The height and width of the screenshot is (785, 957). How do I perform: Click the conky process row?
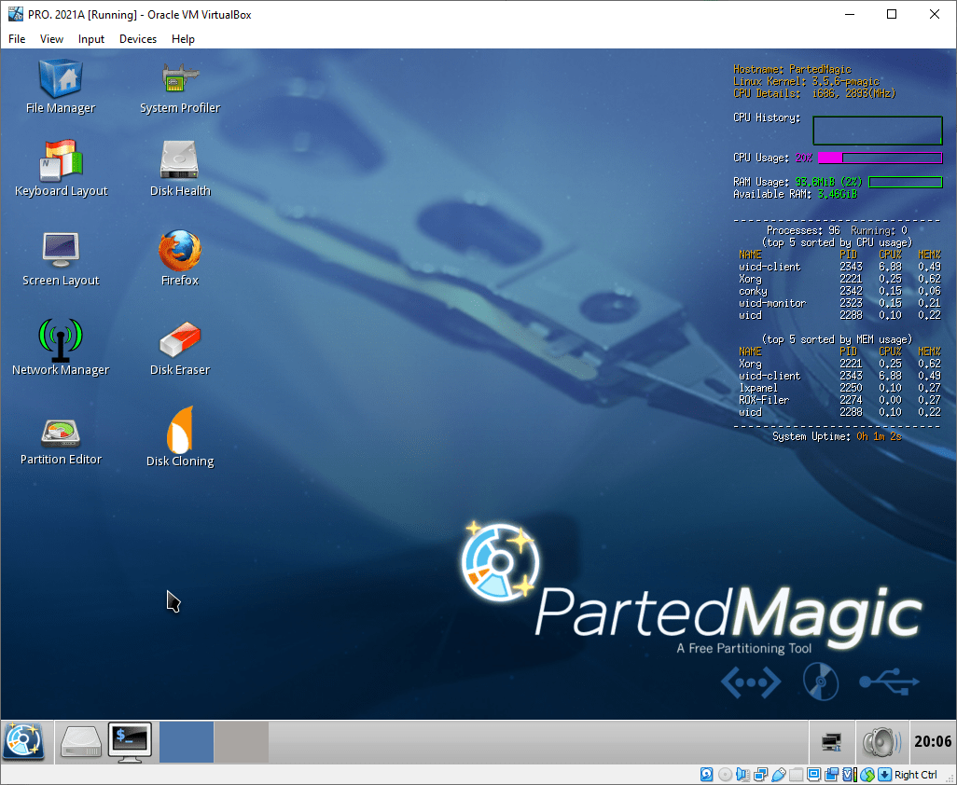click(839, 291)
